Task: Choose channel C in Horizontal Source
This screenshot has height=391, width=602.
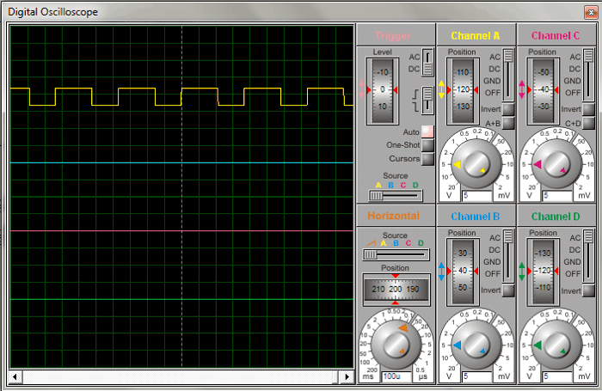Action: pos(408,243)
